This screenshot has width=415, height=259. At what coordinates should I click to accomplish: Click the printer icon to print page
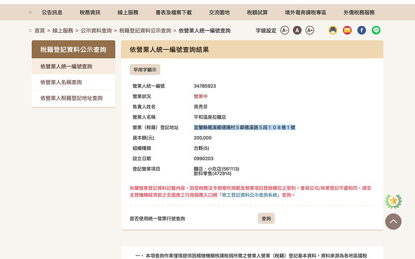[x=333, y=31]
